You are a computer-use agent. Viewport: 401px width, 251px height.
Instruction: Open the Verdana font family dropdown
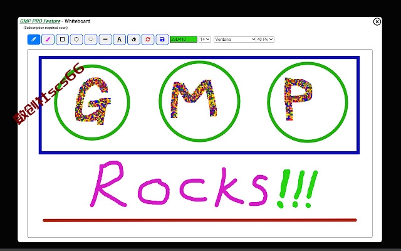tap(235, 40)
